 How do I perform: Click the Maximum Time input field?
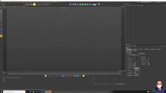coord(150,58)
